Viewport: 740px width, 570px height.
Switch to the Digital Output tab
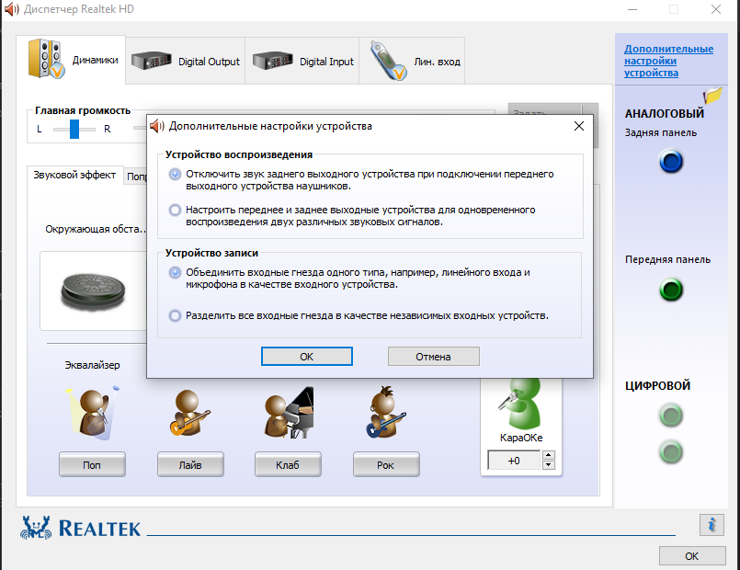185,61
